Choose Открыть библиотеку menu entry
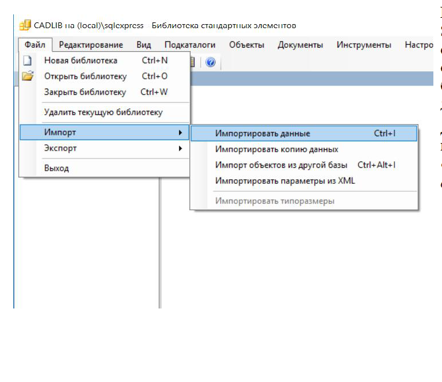Viewport: 442px width, 382px height. click(x=104, y=76)
